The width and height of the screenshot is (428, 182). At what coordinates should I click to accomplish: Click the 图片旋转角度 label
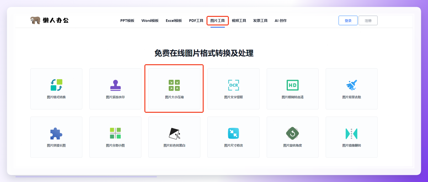pyautogui.click(x=293, y=145)
